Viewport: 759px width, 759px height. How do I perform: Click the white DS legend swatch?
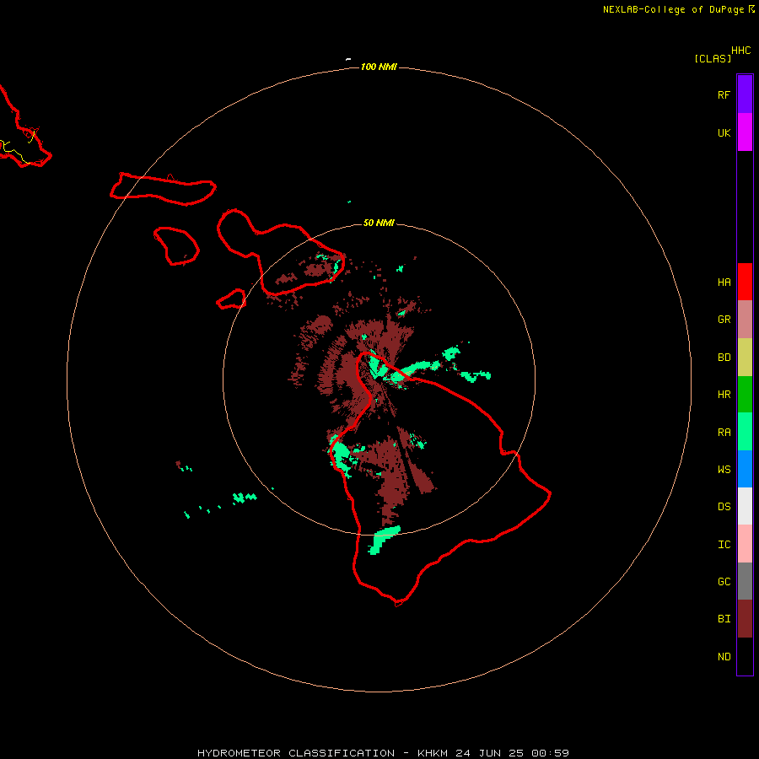tap(745, 506)
